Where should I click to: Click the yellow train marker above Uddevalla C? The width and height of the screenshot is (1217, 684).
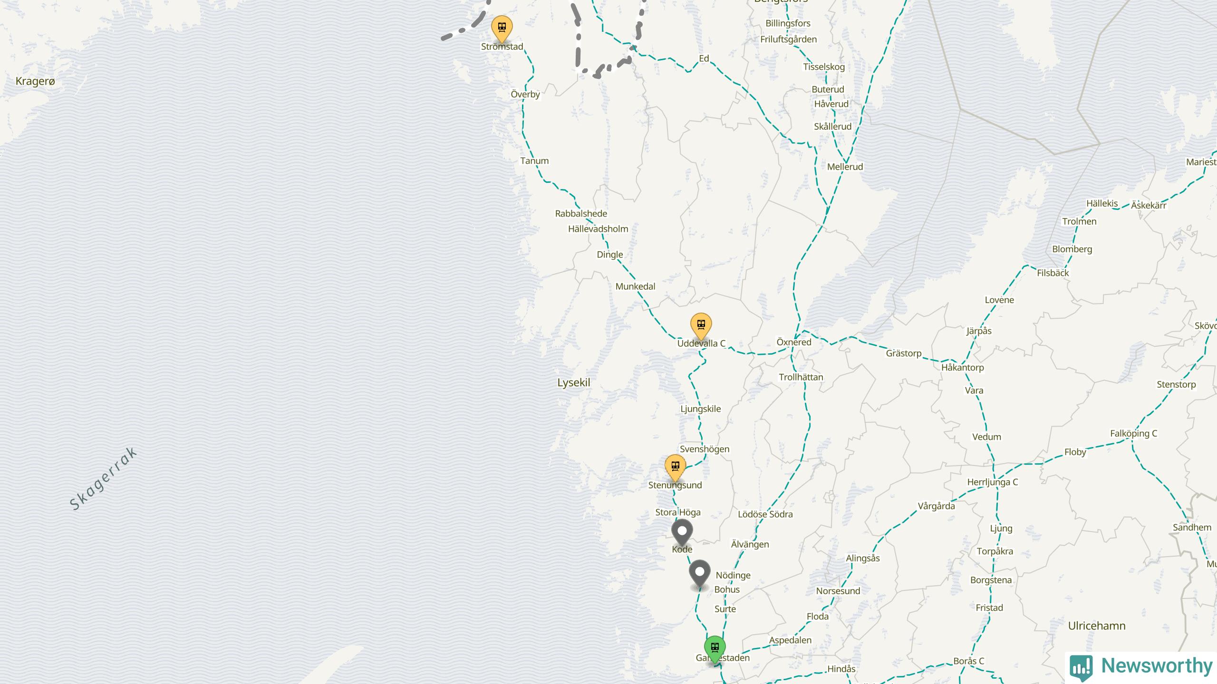(x=701, y=326)
